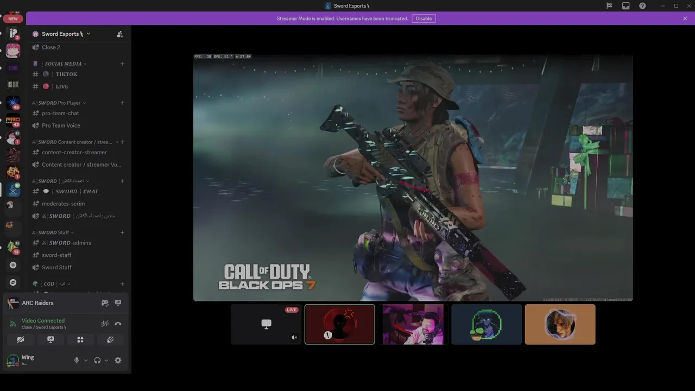Click the NEW badge above the server list
Viewport: 695px width, 391px height.
point(13,18)
